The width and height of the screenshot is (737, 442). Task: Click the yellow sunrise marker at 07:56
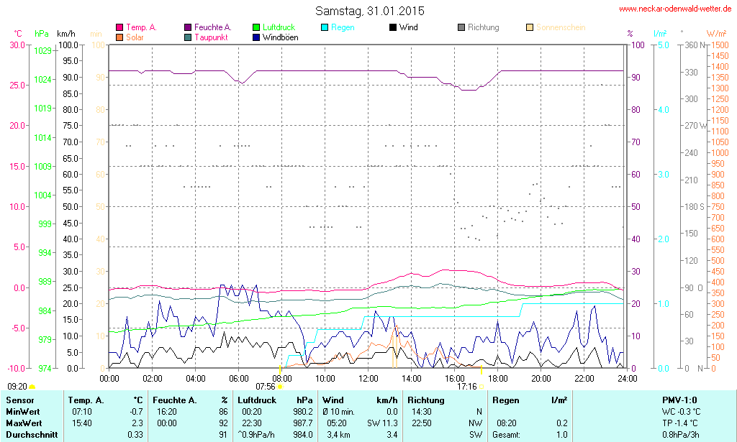point(280,387)
